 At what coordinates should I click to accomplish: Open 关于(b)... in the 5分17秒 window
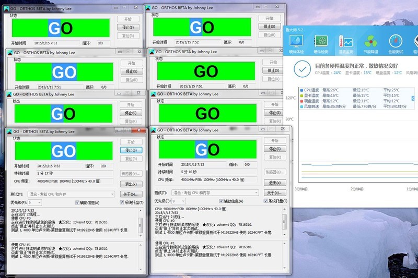[x=131, y=194]
